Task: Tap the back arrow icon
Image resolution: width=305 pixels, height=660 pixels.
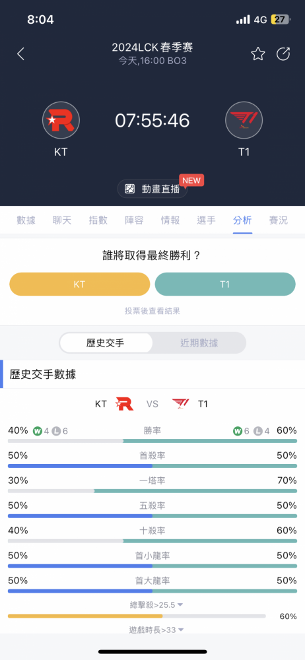Action: point(20,54)
